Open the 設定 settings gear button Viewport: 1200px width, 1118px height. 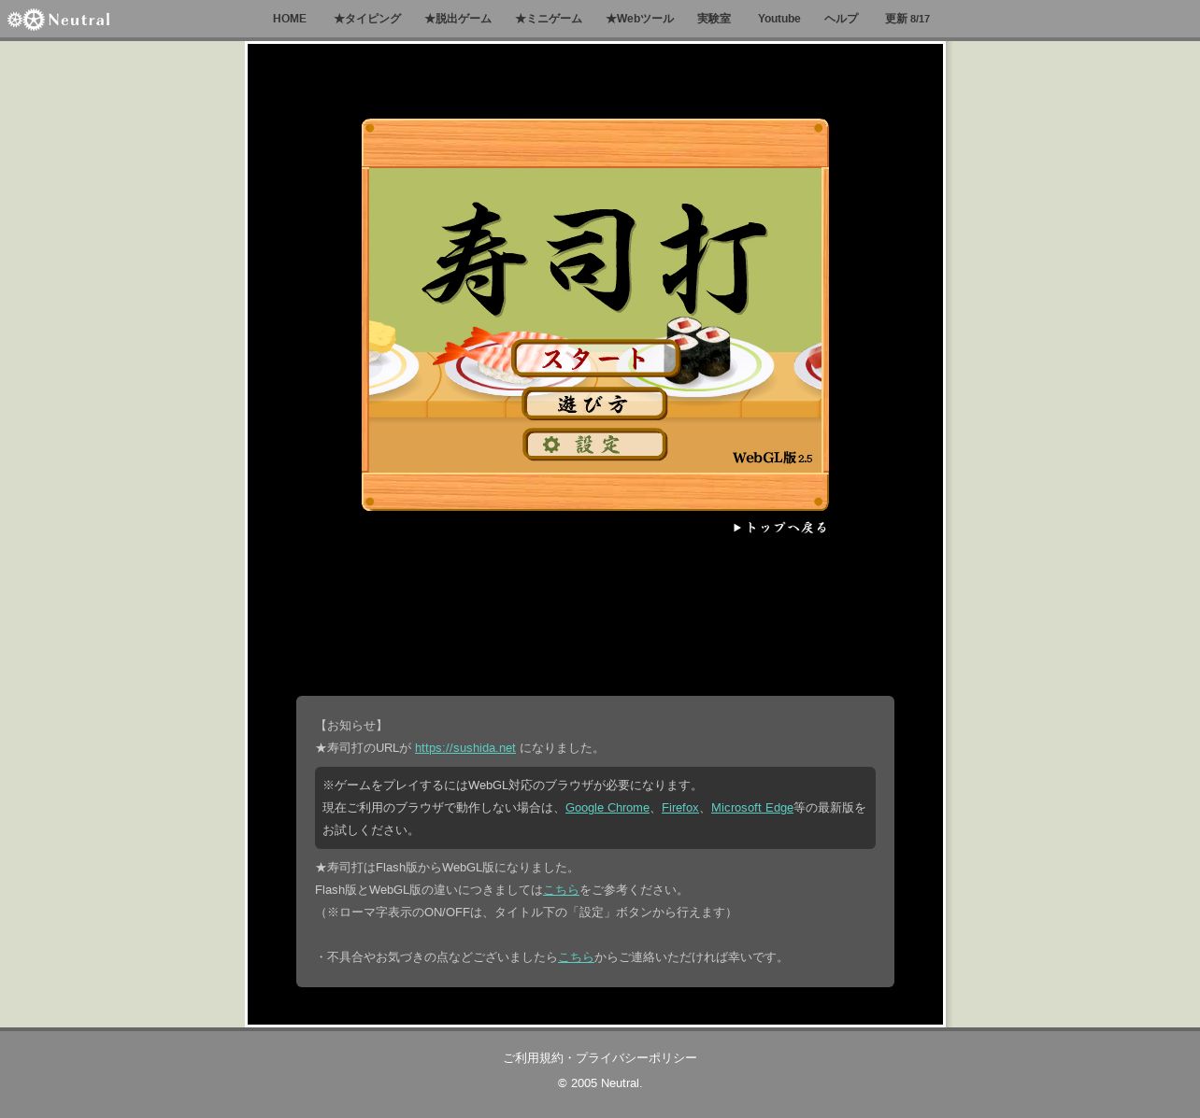pos(594,445)
